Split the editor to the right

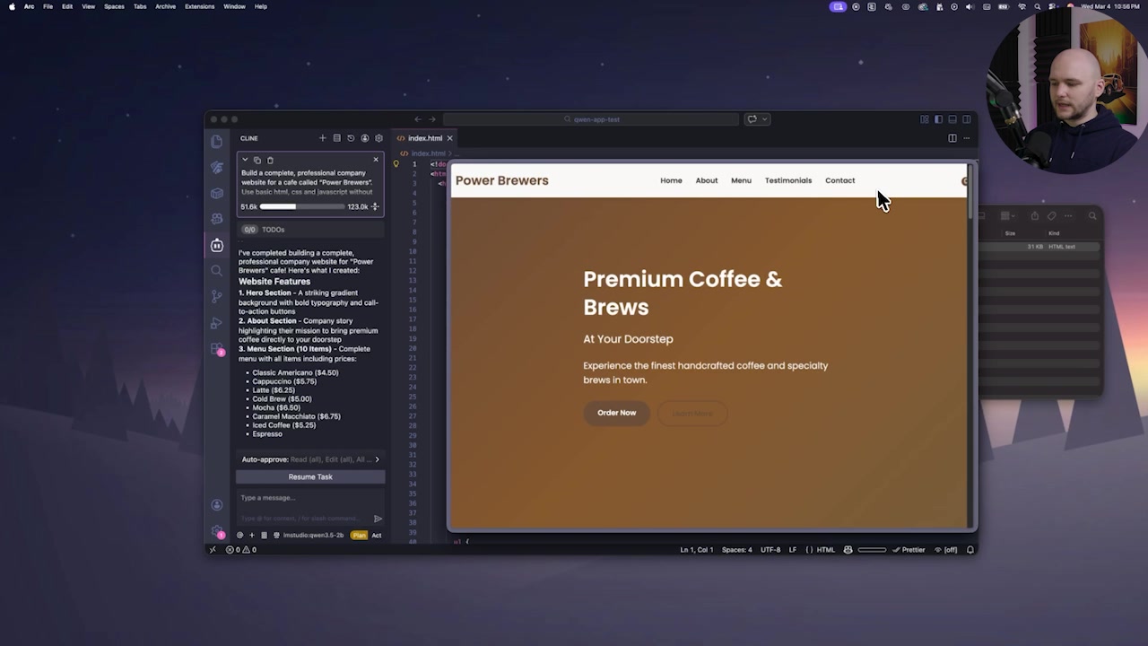click(952, 138)
